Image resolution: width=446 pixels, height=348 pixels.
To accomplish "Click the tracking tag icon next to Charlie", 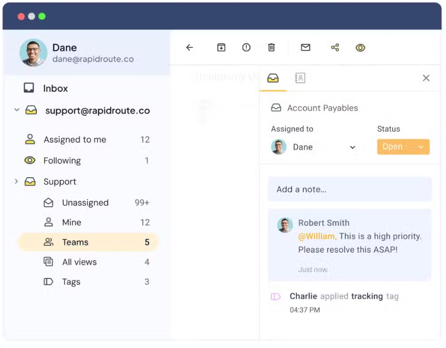I will [276, 296].
